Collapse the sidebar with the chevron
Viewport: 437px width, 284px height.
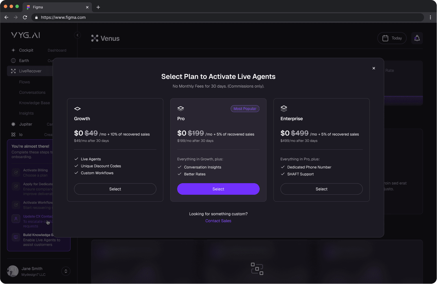pos(77,35)
